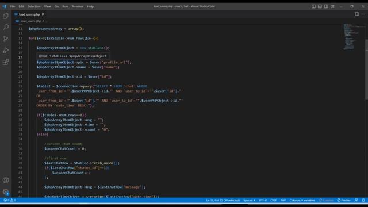Click $unseenChatCount++; line
Screen dimensions: 368x207
tap(71, 172)
